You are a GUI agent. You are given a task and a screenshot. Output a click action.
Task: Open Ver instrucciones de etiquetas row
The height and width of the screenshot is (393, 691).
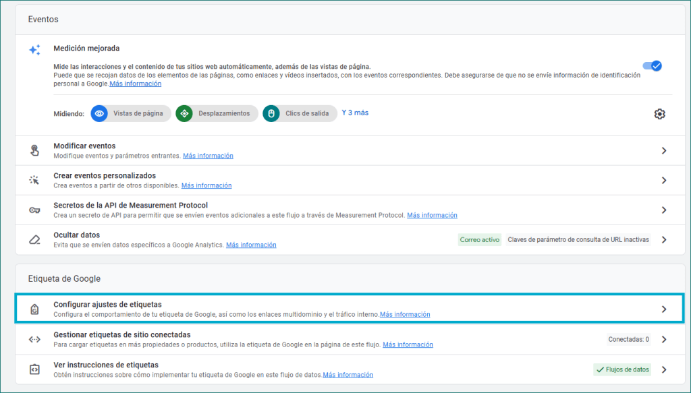click(106, 365)
